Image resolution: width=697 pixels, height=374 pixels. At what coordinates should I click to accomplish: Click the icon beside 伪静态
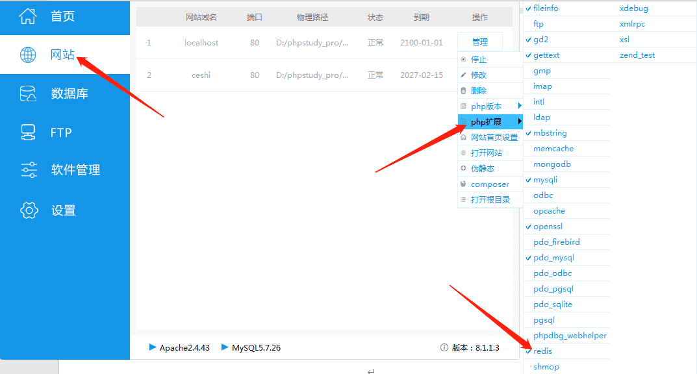[x=463, y=168]
